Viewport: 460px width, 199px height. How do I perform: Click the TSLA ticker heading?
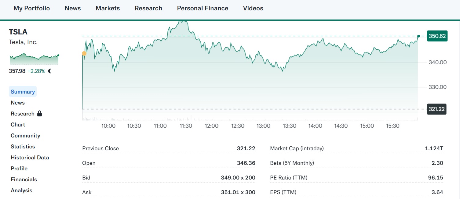(18, 32)
